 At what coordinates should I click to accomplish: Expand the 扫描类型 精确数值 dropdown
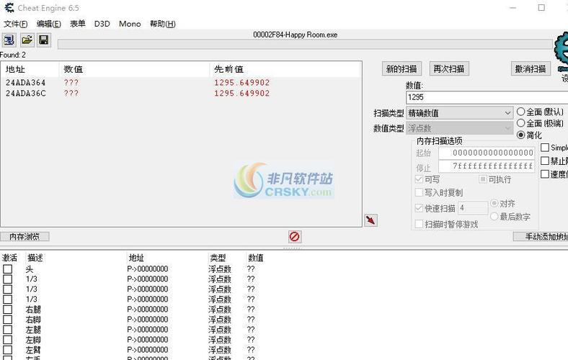coord(460,113)
